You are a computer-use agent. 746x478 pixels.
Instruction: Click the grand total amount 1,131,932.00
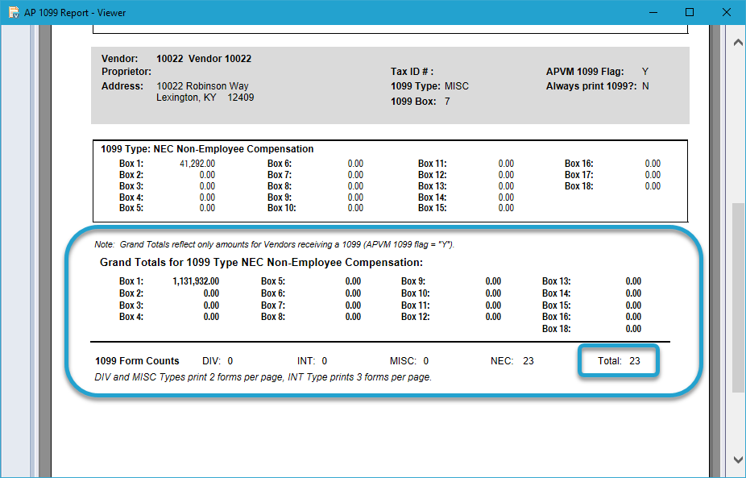pos(196,281)
